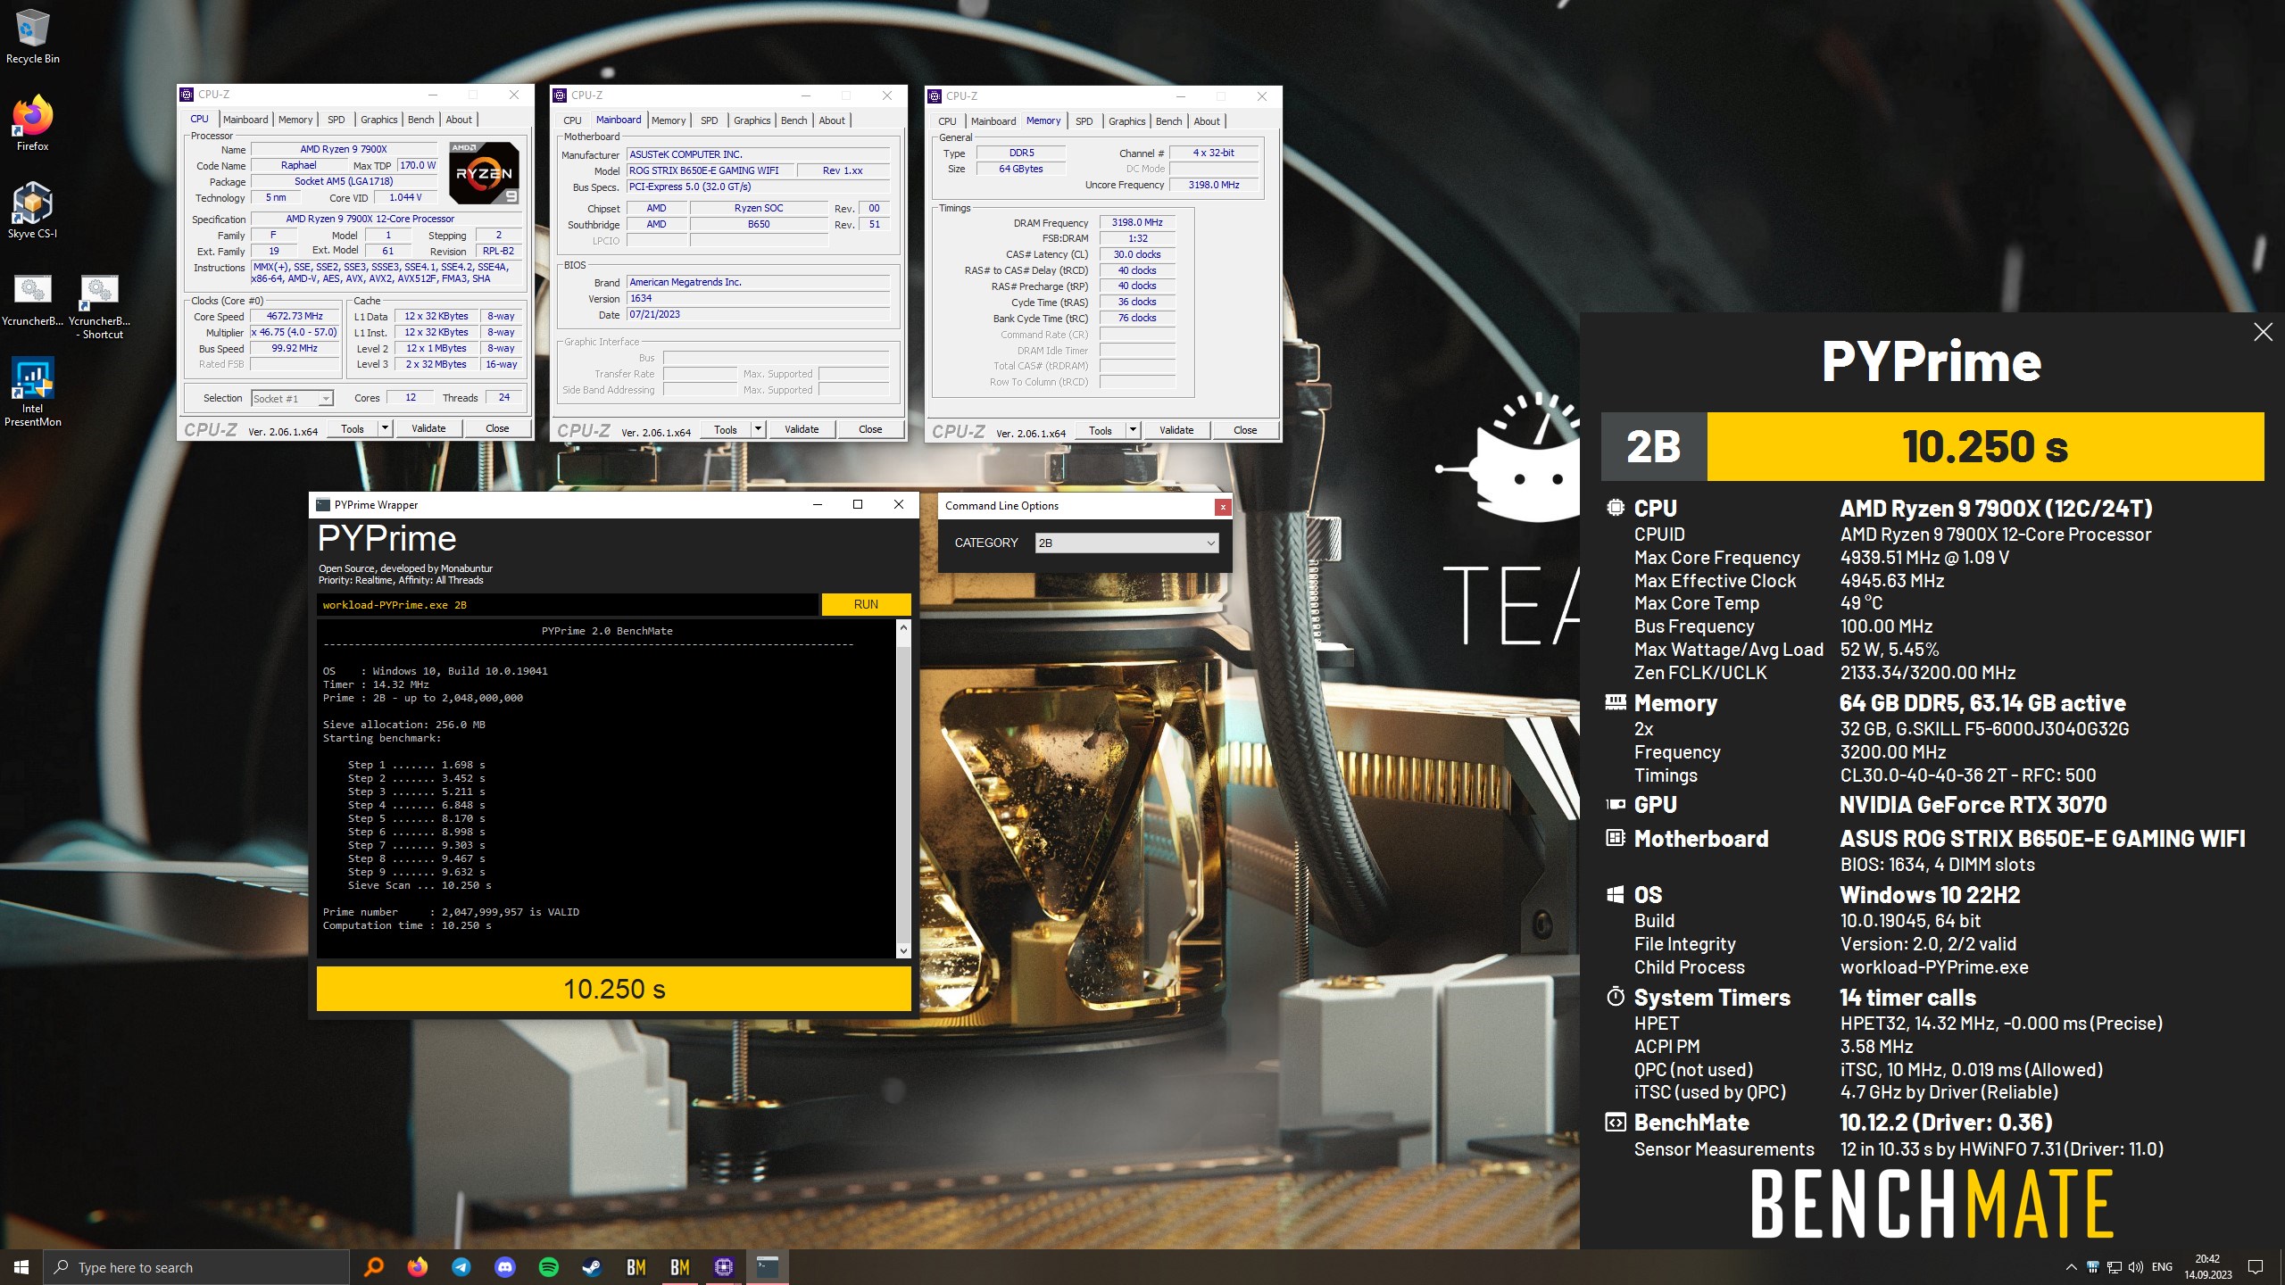Viewport: 2285px width, 1285px height.
Task: Click Validate in the first CPU-Z window
Action: [428, 429]
